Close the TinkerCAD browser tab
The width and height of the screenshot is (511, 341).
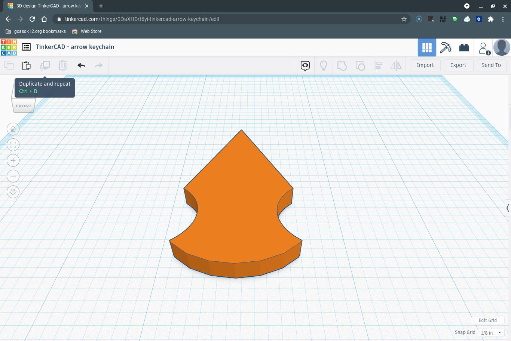coord(87,6)
